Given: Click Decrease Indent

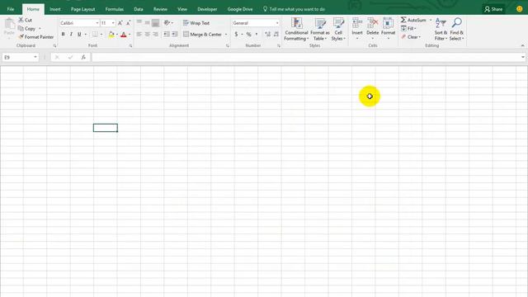Looking at the screenshot, I should click(x=167, y=35).
